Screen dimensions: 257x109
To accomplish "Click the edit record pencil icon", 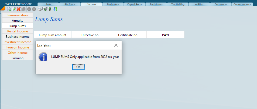I will (14, 9).
